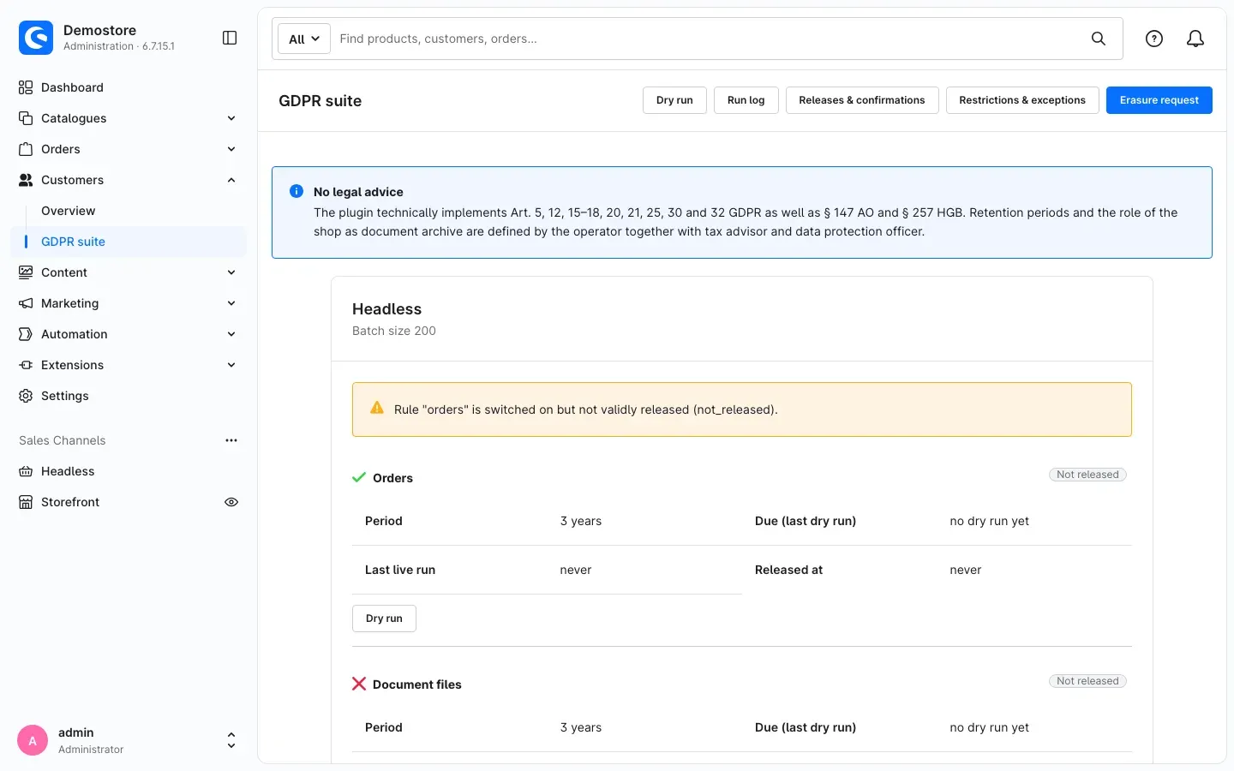This screenshot has height=771, width=1234.
Task: Open the admin user menu chevron
Action: (231, 741)
